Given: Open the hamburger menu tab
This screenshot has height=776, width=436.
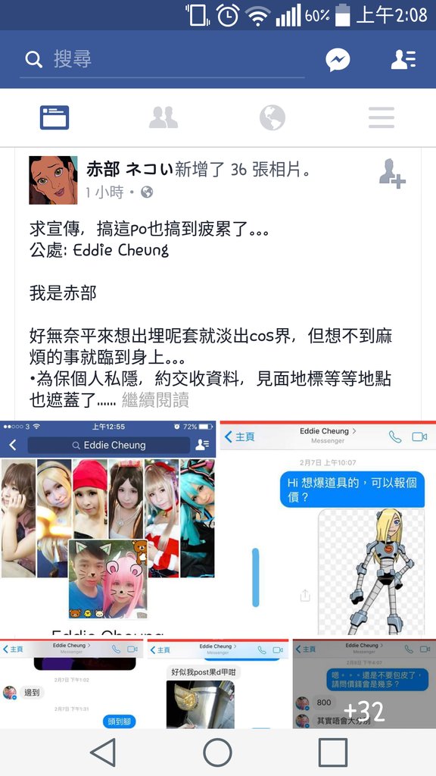Looking at the screenshot, I should pos(381,117).
